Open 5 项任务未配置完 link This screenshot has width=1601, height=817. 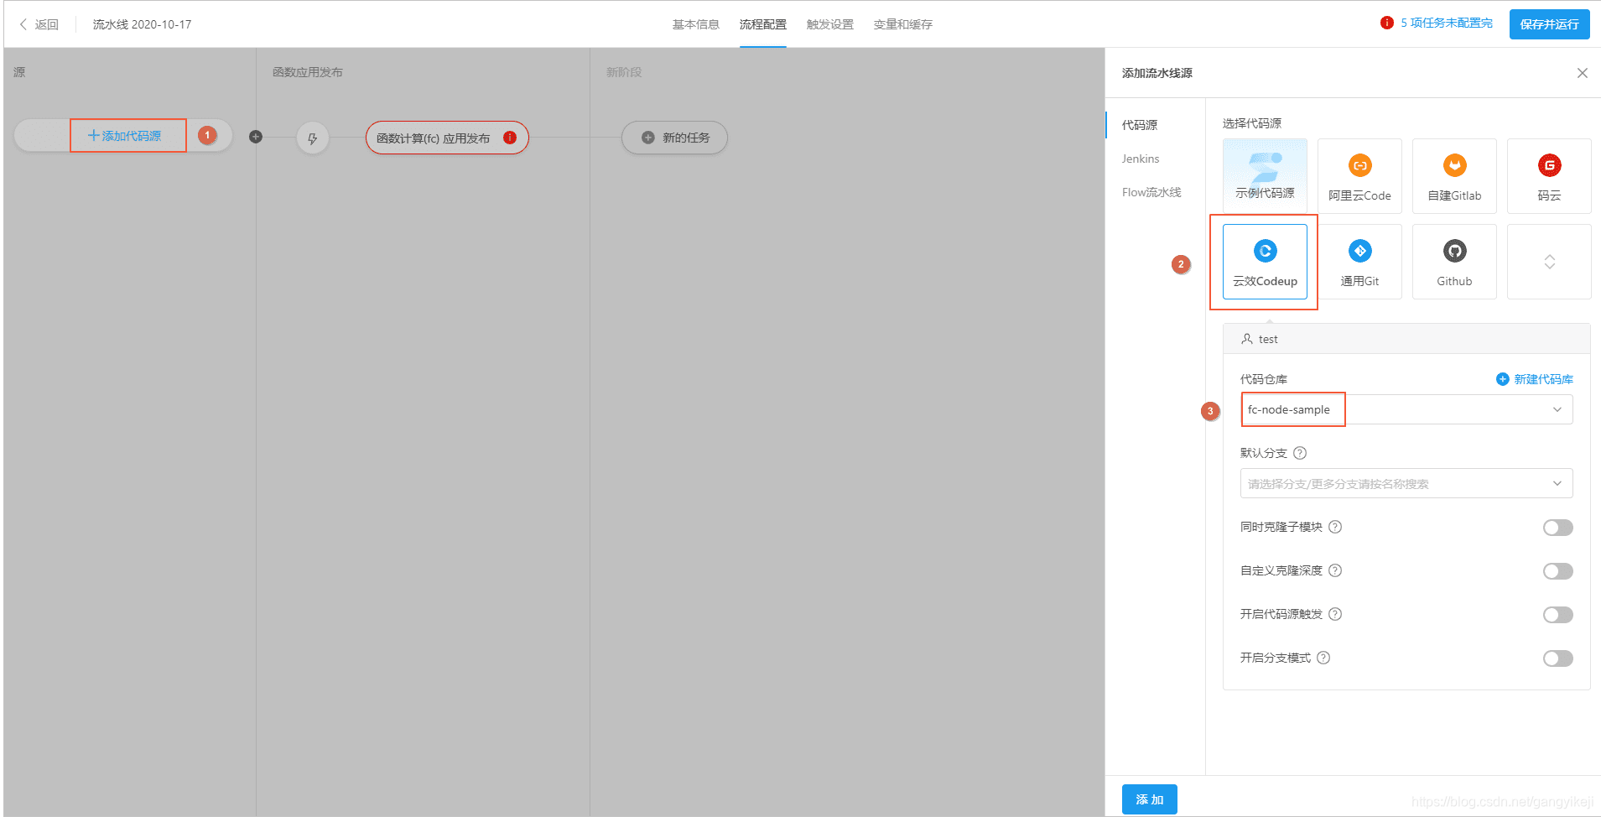(1447, 23)
